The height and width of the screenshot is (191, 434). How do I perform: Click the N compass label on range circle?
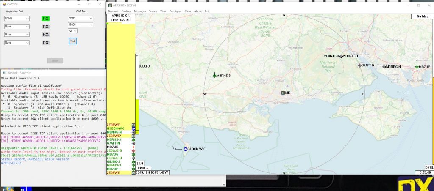(284, 15)
